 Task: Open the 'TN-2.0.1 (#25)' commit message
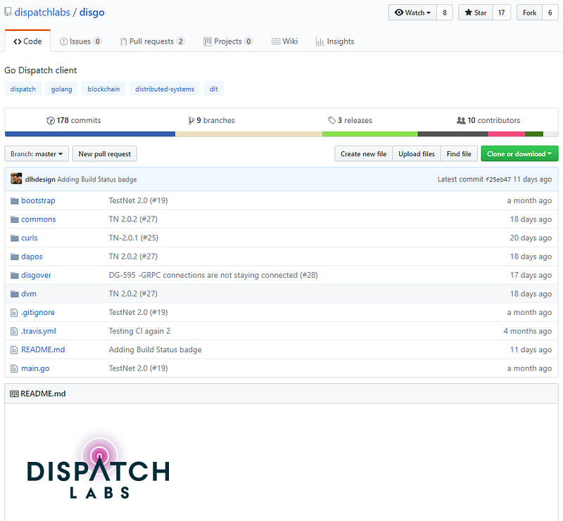coord(134,238)
